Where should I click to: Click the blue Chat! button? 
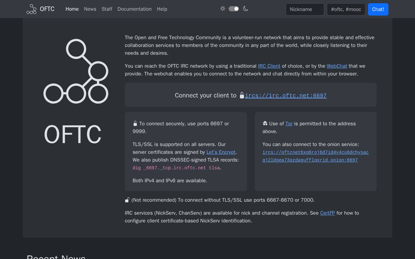tap(378, 9)
